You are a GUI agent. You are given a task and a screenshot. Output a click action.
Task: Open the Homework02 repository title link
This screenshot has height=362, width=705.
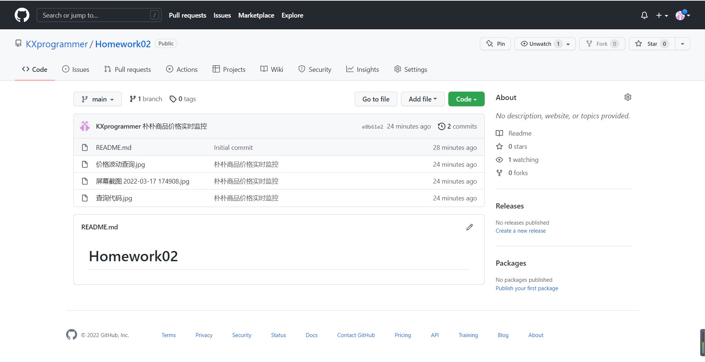[x=123, y=44]
